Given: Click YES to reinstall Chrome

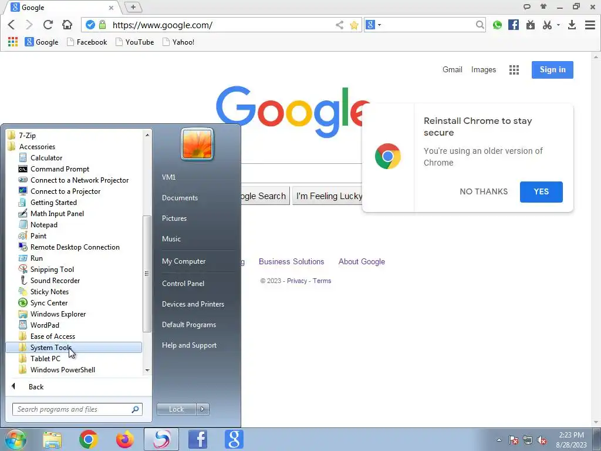Looking at the screenshot, I should click(x=541, y=192).
